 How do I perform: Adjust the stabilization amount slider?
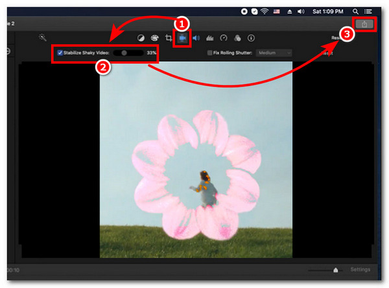124,52
